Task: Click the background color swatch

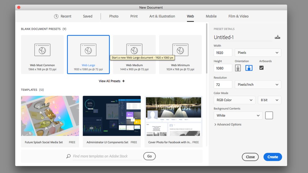Action: click(x=269, y=116)
